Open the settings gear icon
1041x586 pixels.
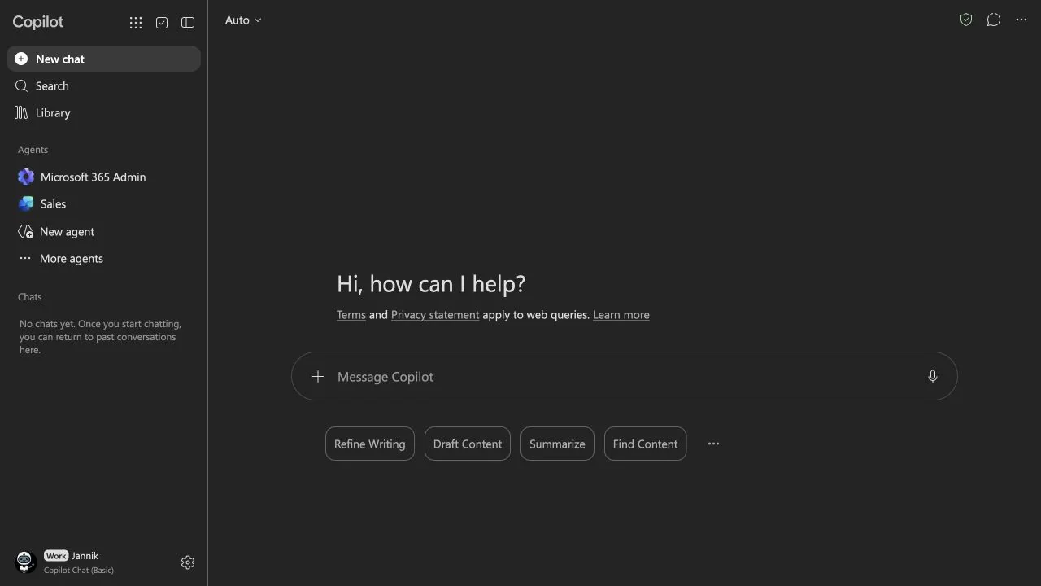(188, 562)
